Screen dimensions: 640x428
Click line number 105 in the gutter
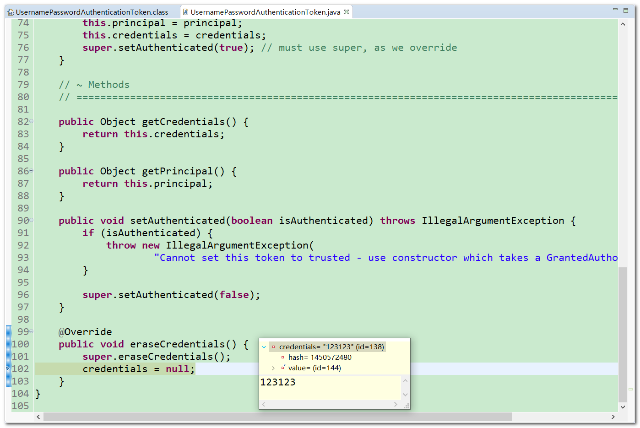(20, 406)
